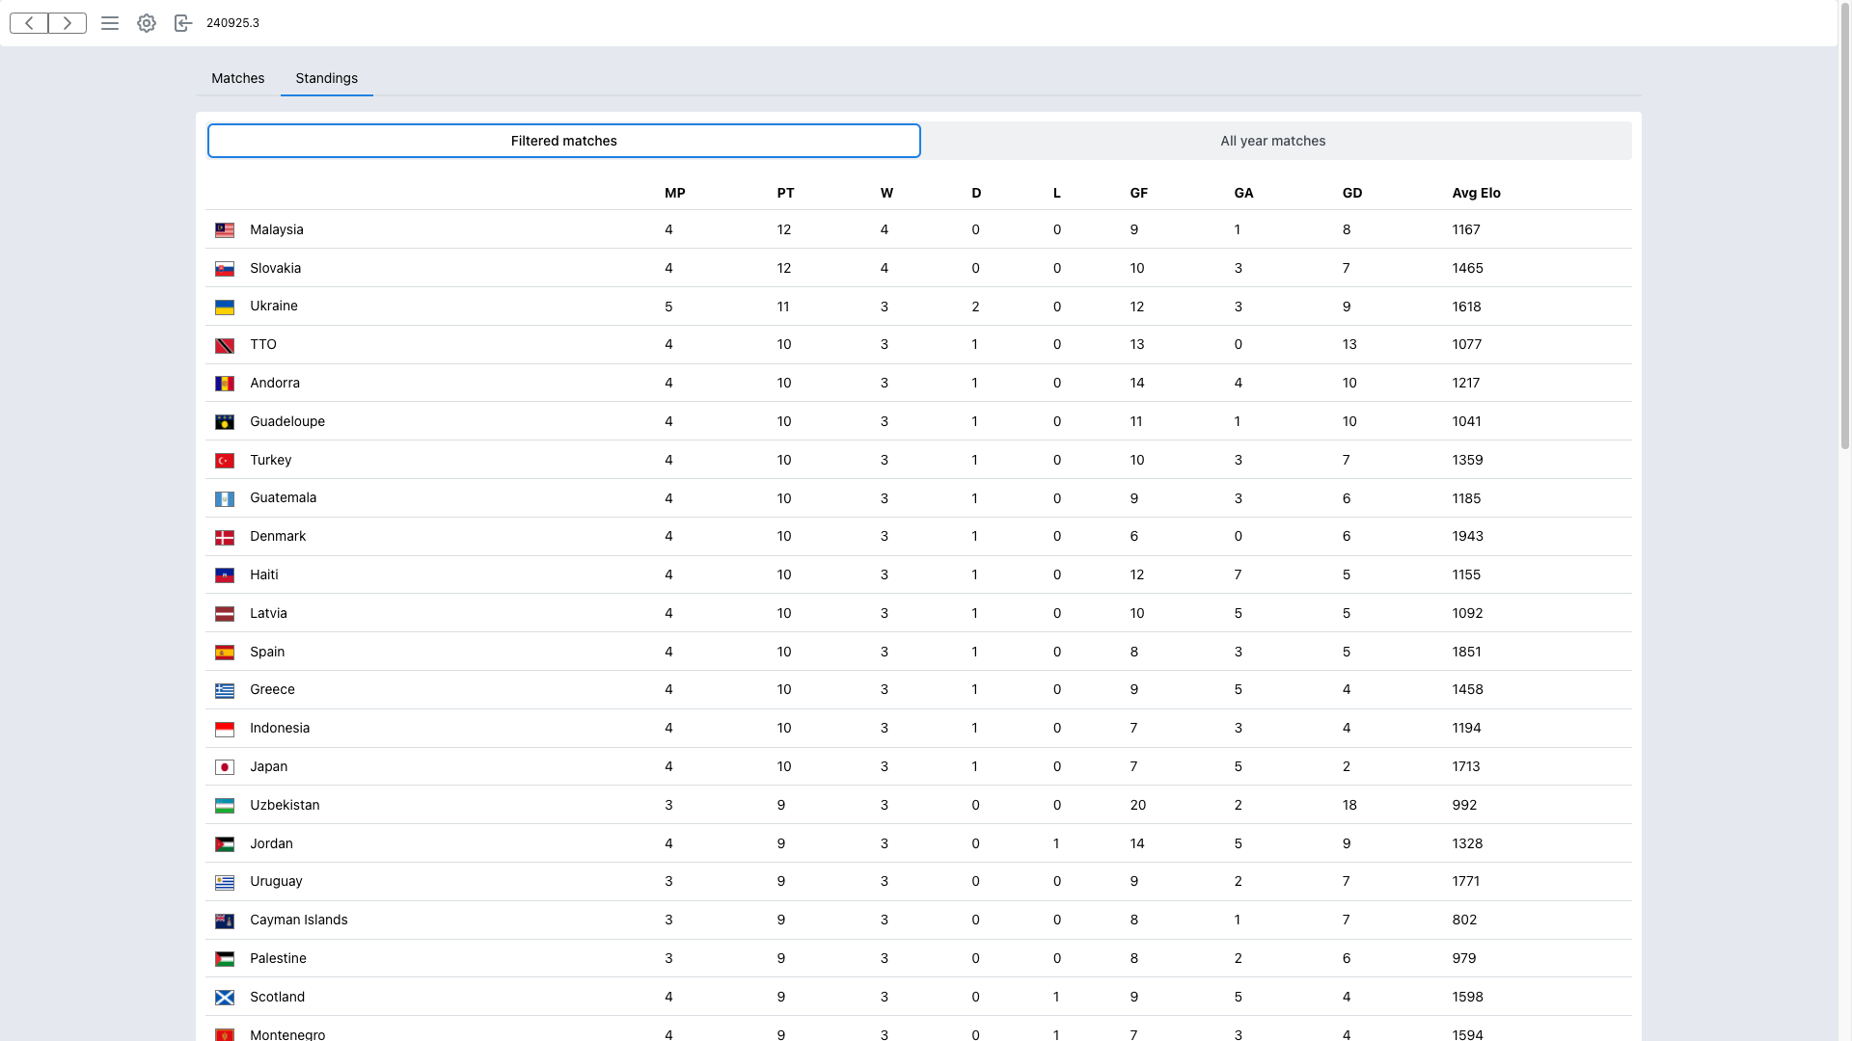Click the Japan flag icon
Viewport: 1852px width, 1041px height.
225,767
